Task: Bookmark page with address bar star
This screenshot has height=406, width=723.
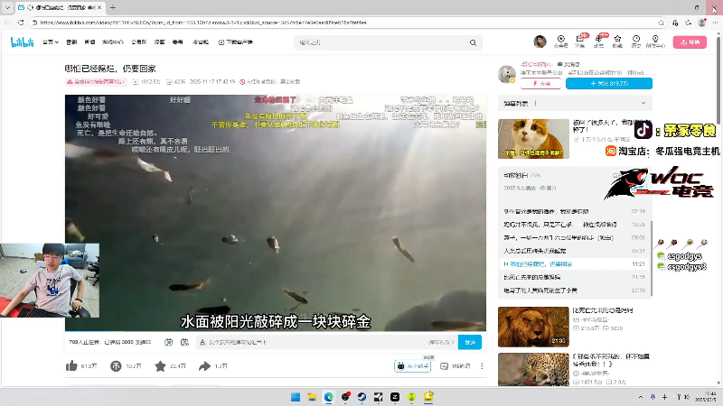Action: coord(661,22)
